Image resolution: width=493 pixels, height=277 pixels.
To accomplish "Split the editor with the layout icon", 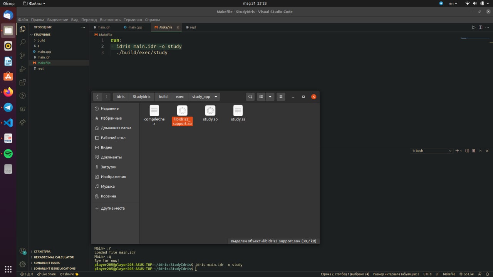I will click(x=480, y=27).
